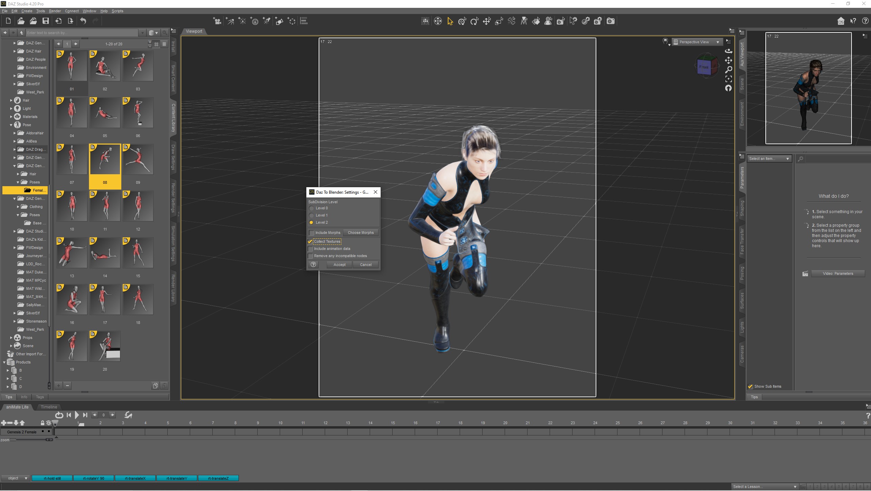Screen dimensions: 871x491
Task: Click the Choose Morphs button
Action: (x=361, y=233)
